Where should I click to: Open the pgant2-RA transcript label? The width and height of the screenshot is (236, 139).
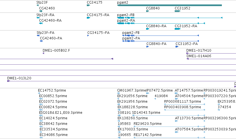pyautogui.click(x=126, y=21)
